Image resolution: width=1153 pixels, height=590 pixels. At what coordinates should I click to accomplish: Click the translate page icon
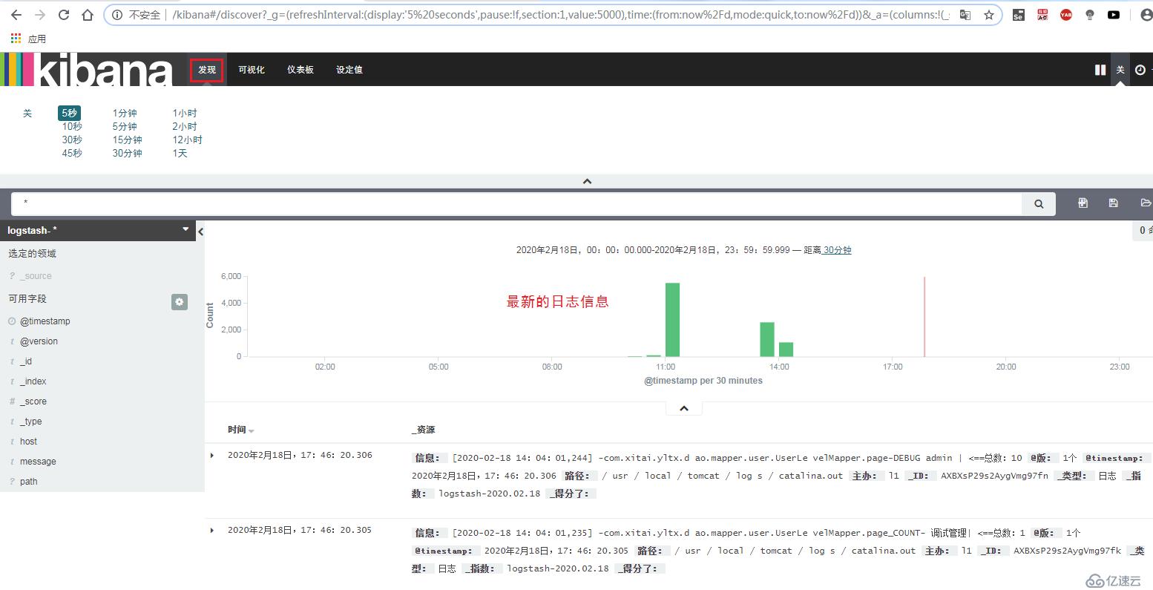[965, 15]
